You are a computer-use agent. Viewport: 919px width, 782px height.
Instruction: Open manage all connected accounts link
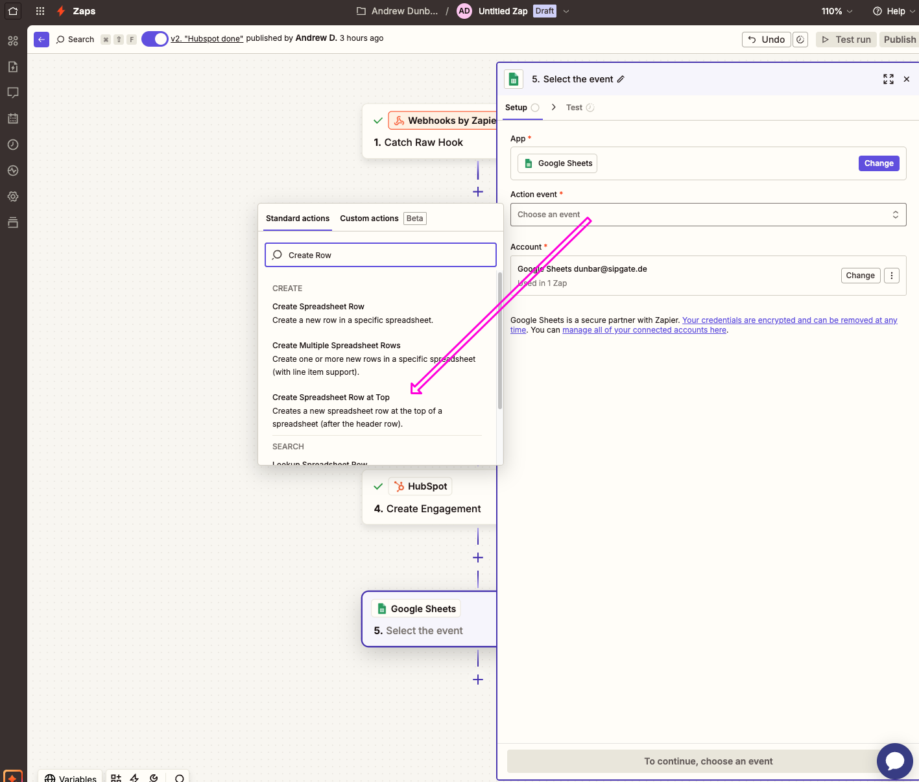pyautogui.click(x=644, y=330)
